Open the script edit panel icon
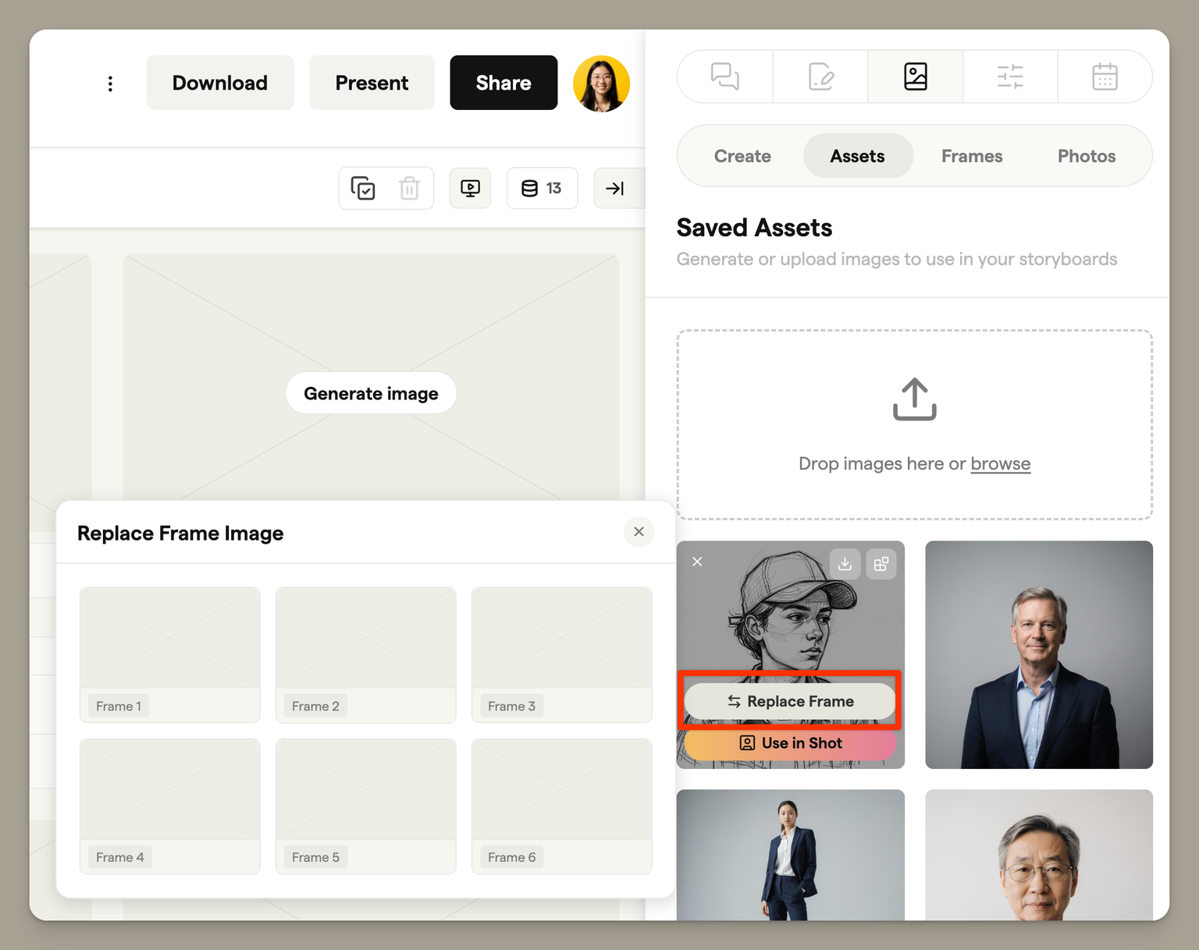This screenshot has height=950, width=1199. (820, 76)
